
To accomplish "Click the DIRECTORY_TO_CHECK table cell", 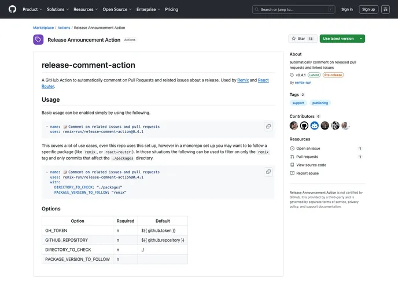I will [78, 250].
